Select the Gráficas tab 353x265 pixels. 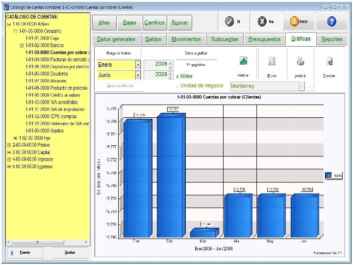point(301,39)
